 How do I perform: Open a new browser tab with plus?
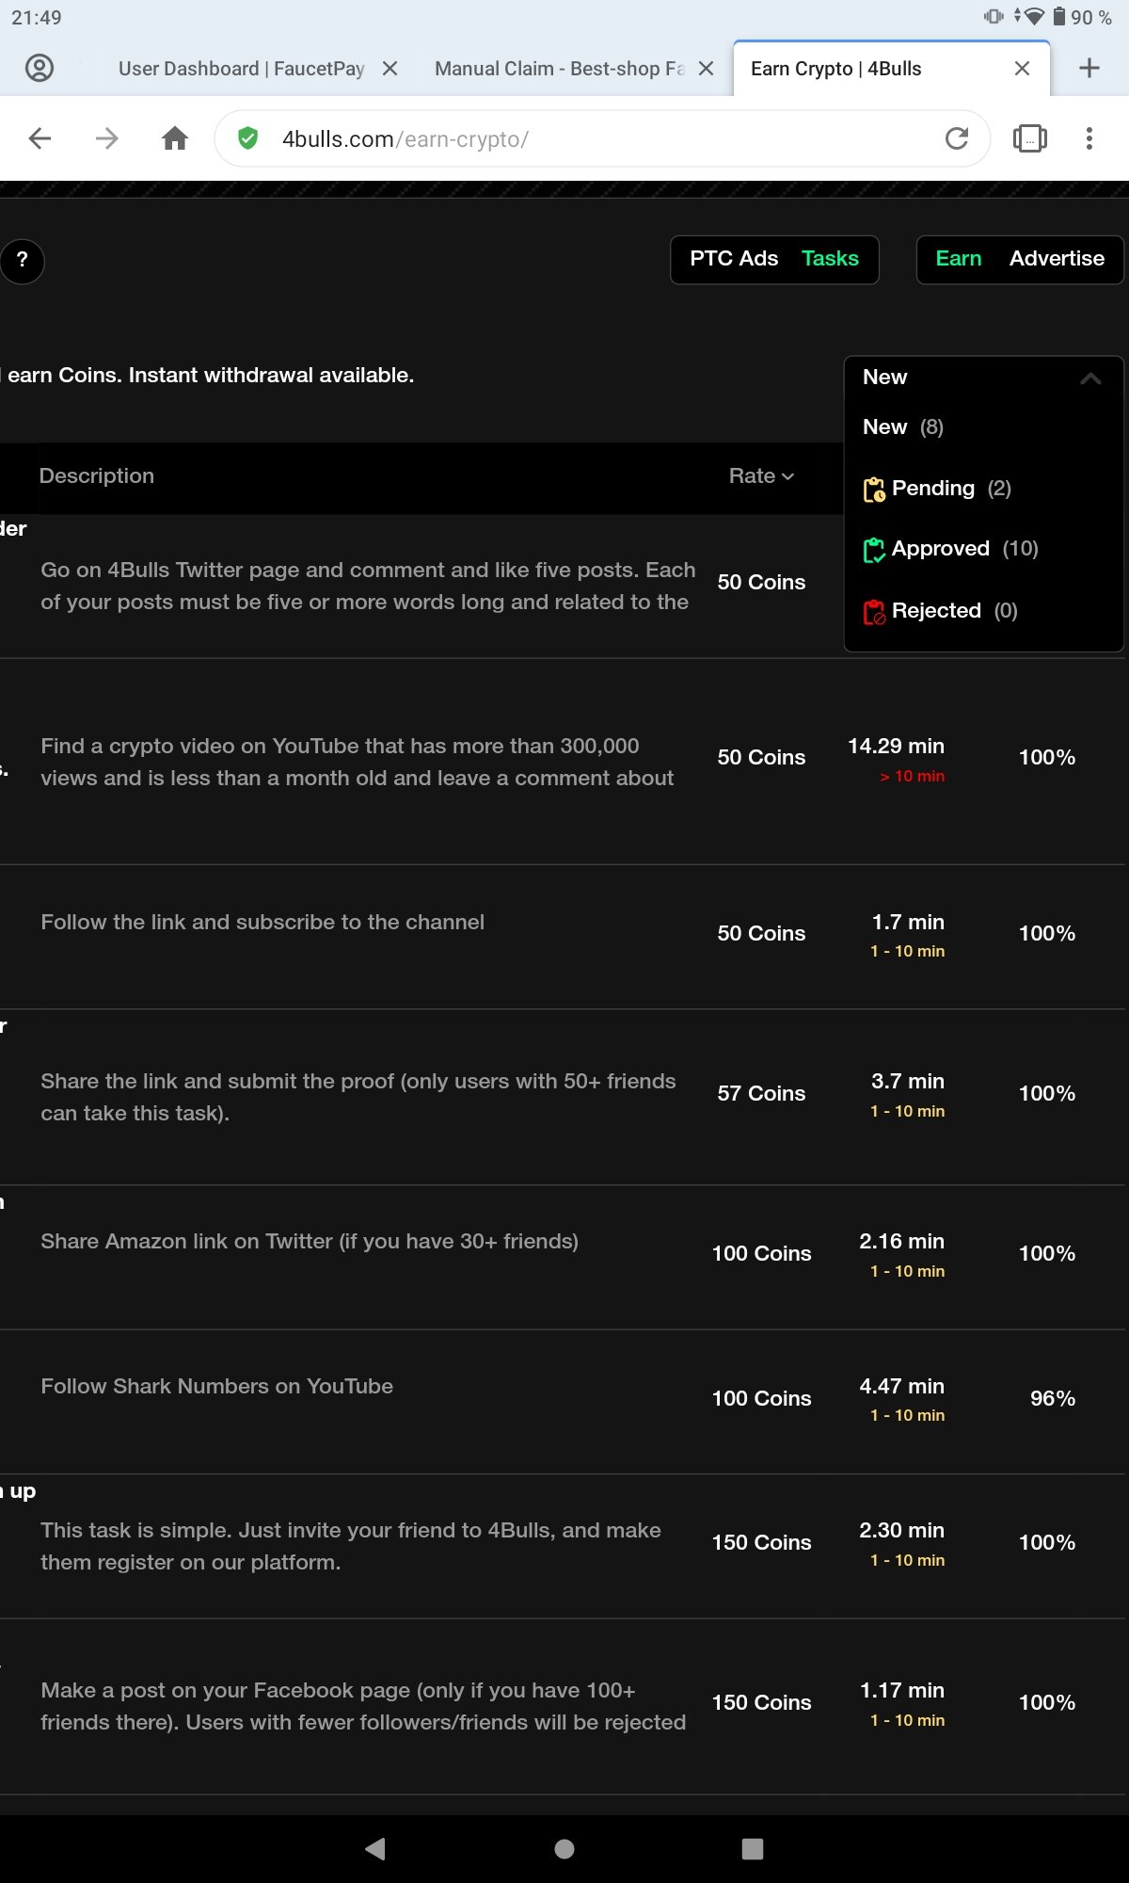click(1089, 68)
